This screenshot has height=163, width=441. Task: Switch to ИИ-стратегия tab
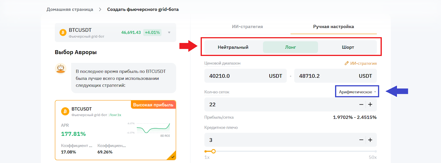(247, 27)
